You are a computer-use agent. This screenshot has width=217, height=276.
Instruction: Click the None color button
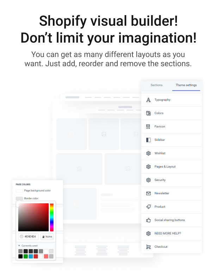point(47,237)
